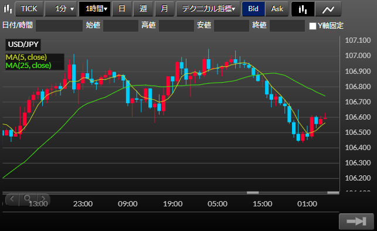
Task: Click the 終値 value field
Action: click(287, 25)
